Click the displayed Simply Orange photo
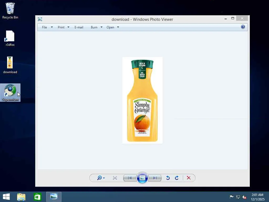The image size is (269, 202). (142, 100)
